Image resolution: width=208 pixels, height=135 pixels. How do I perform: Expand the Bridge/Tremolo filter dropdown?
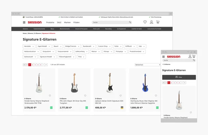coord(72,46)
